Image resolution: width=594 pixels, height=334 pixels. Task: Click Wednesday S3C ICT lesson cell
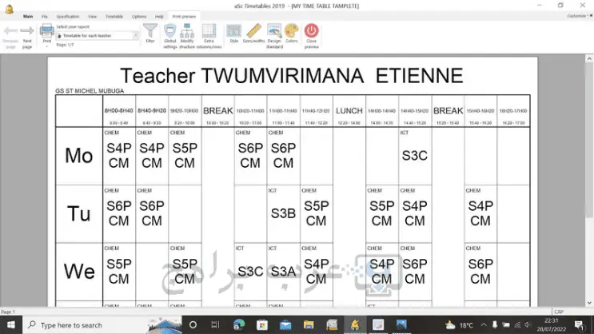tap(250, 272)
